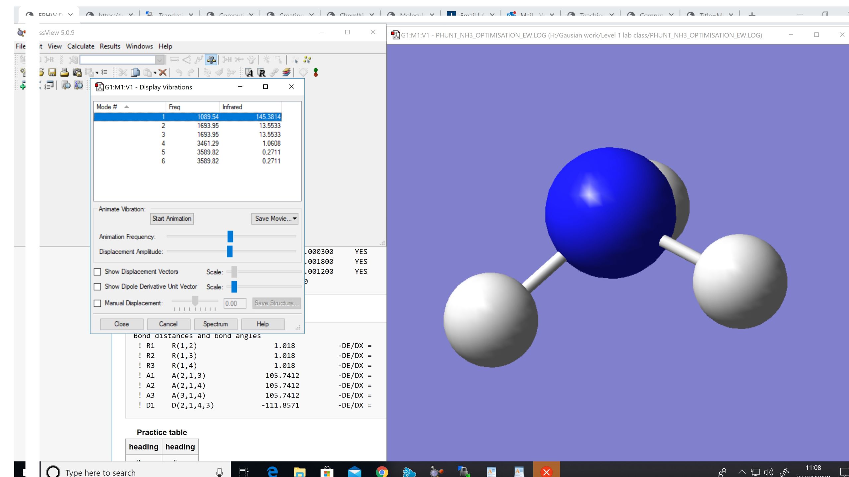The width and height of the screenshot is (849, 477).
Task: Open the Results menu
Action: (x=110, y=46)
